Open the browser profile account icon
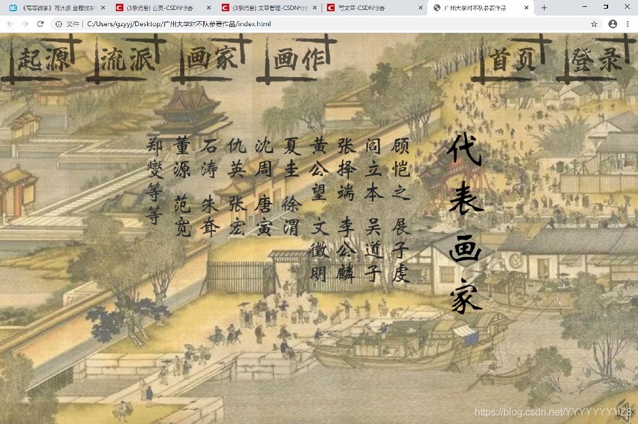This screenshot has height=424, width=638. tap(612, 24)
